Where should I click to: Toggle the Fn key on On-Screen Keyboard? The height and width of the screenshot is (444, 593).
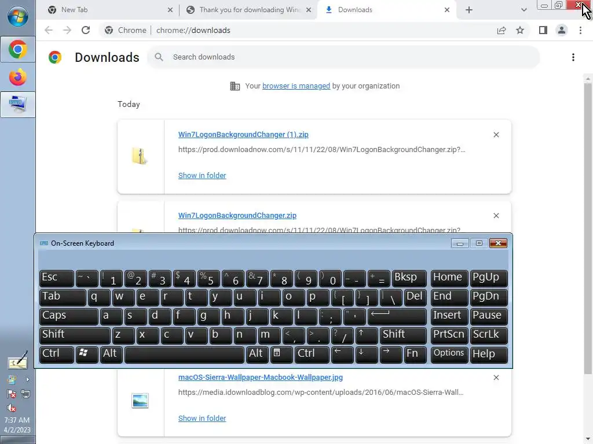point(415,354)
